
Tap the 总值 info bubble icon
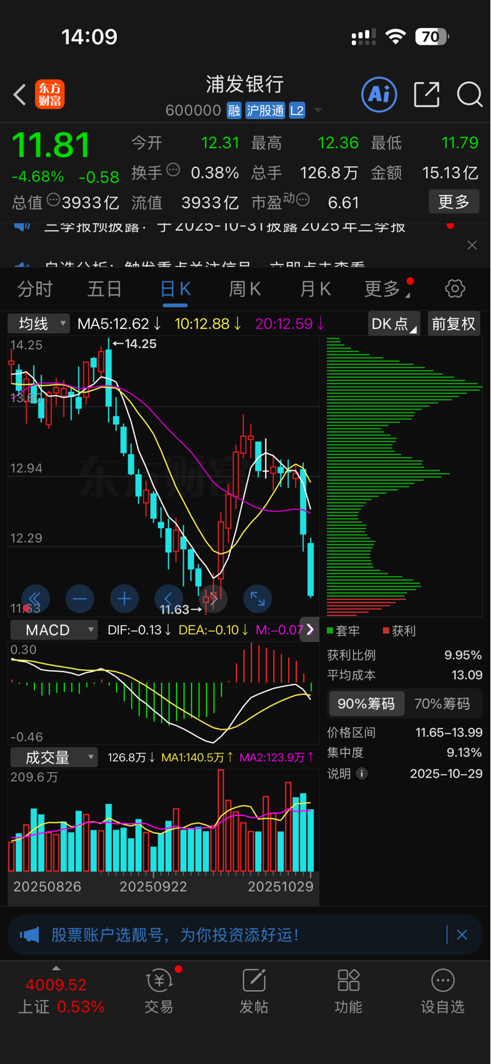pos(54,200)
